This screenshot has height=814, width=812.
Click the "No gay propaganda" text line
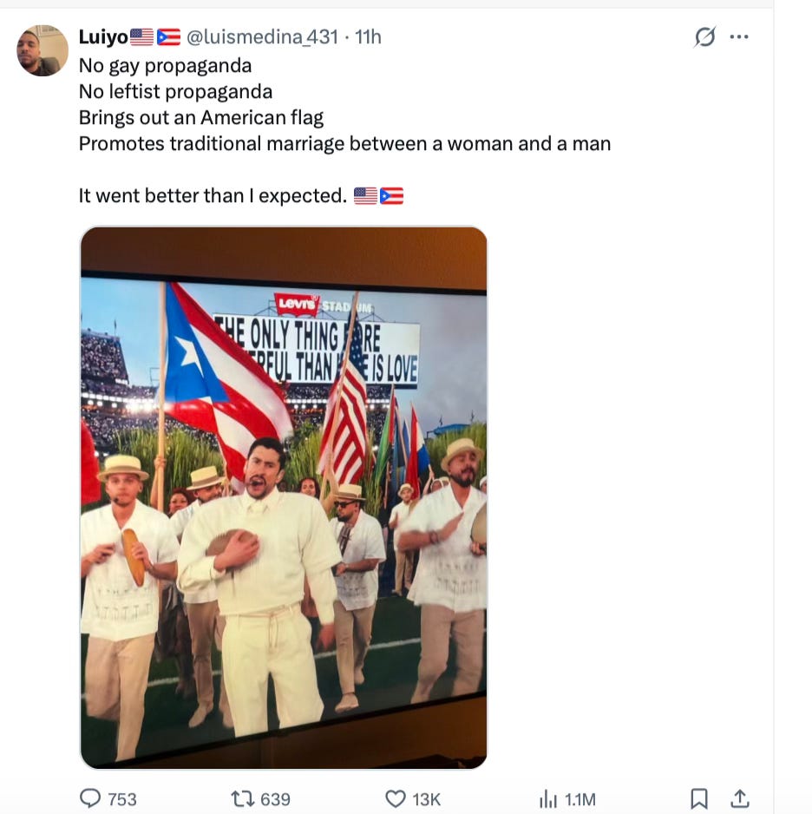point(165,66)
